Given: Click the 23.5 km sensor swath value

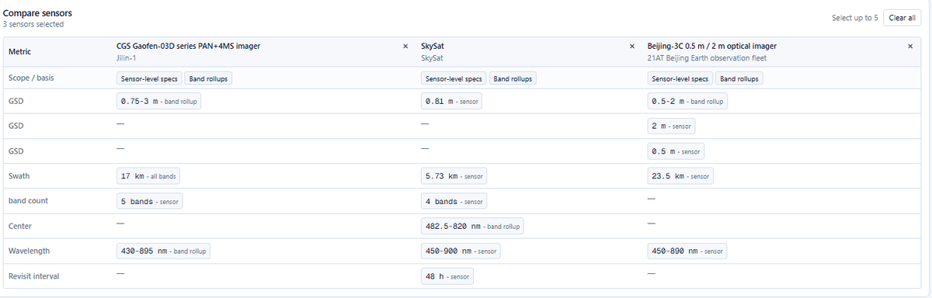Looking at the screenshot, I should 680,176.
